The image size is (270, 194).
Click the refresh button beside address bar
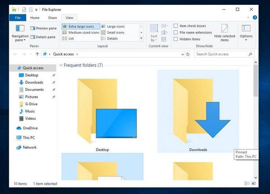[x=188, y=54]
